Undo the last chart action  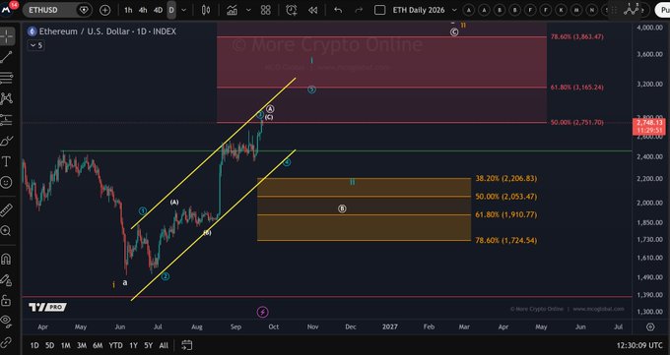tap(338, 10)
